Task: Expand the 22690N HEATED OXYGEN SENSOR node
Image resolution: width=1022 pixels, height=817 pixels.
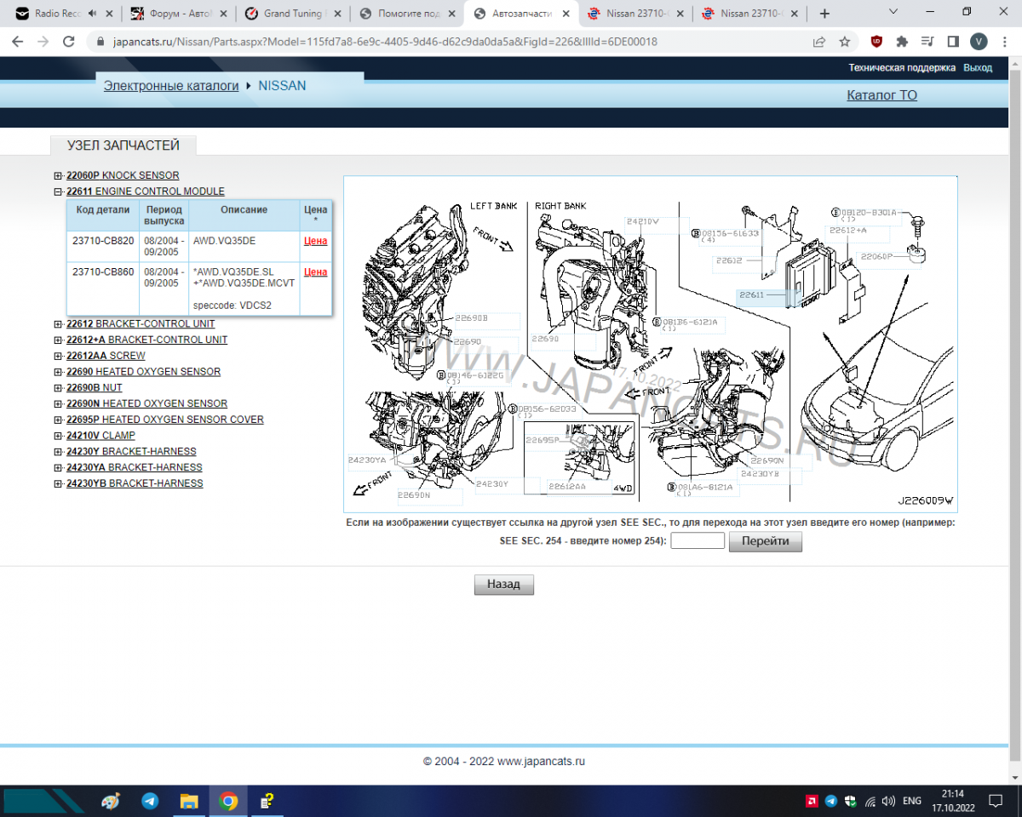Action: pos(58,403)
